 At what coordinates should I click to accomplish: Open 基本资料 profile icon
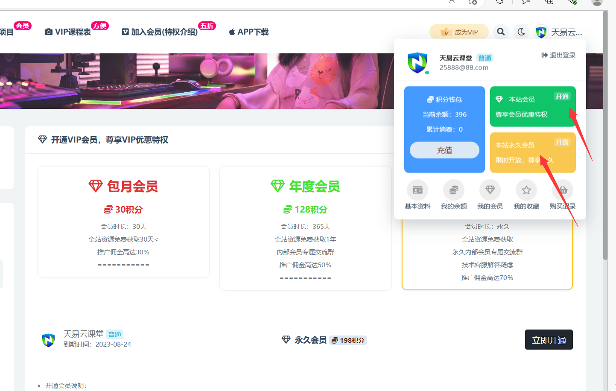tap(417, 190)
